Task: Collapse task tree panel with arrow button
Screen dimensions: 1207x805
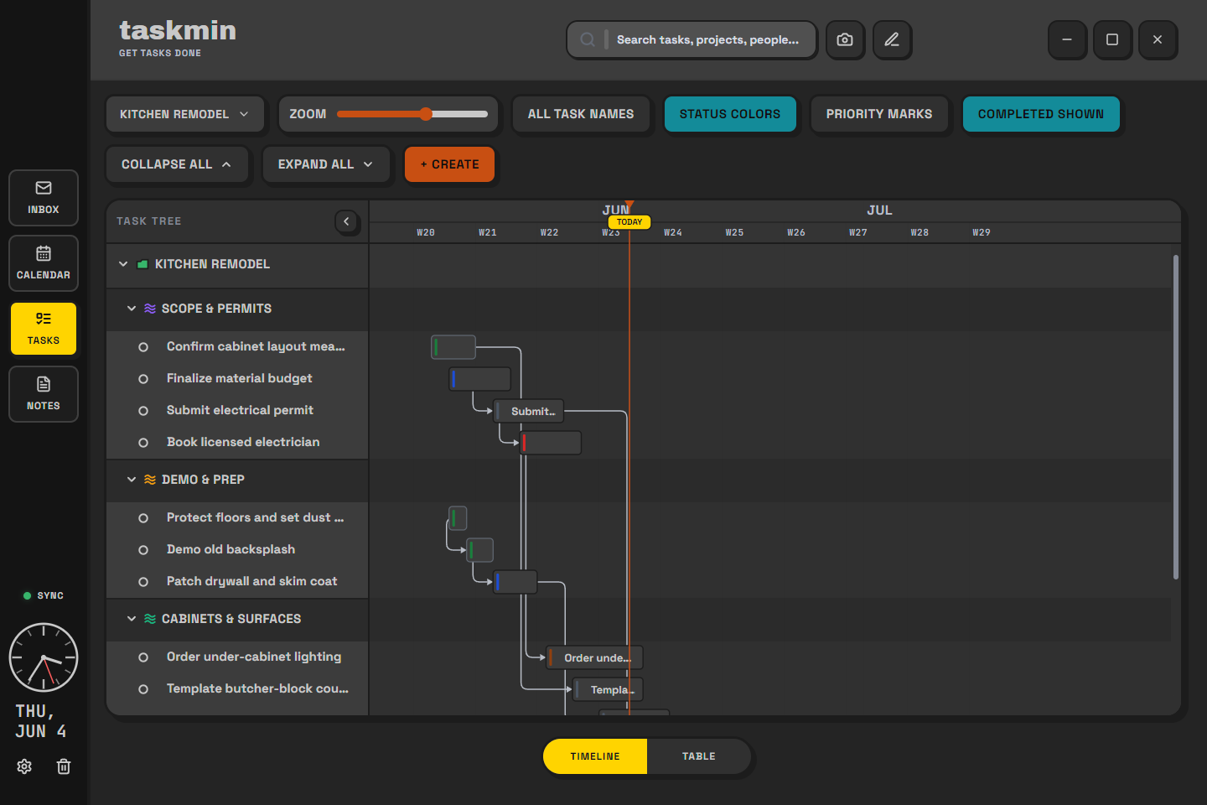Action: [346, 221]
